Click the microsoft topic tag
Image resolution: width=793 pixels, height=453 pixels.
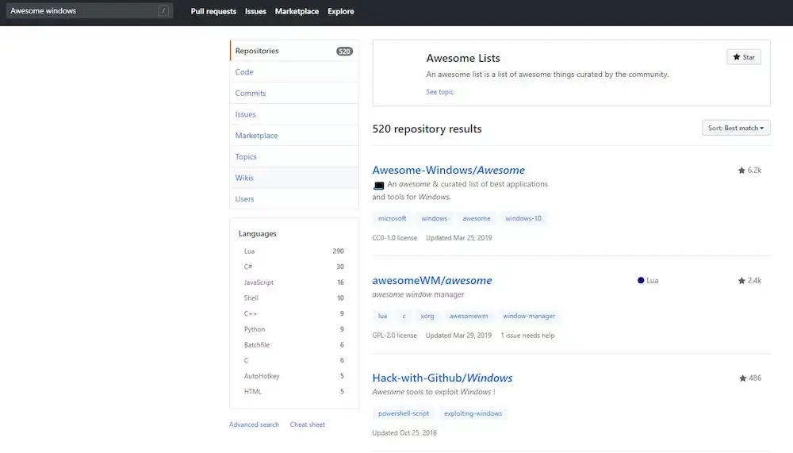tap(392, 219)
